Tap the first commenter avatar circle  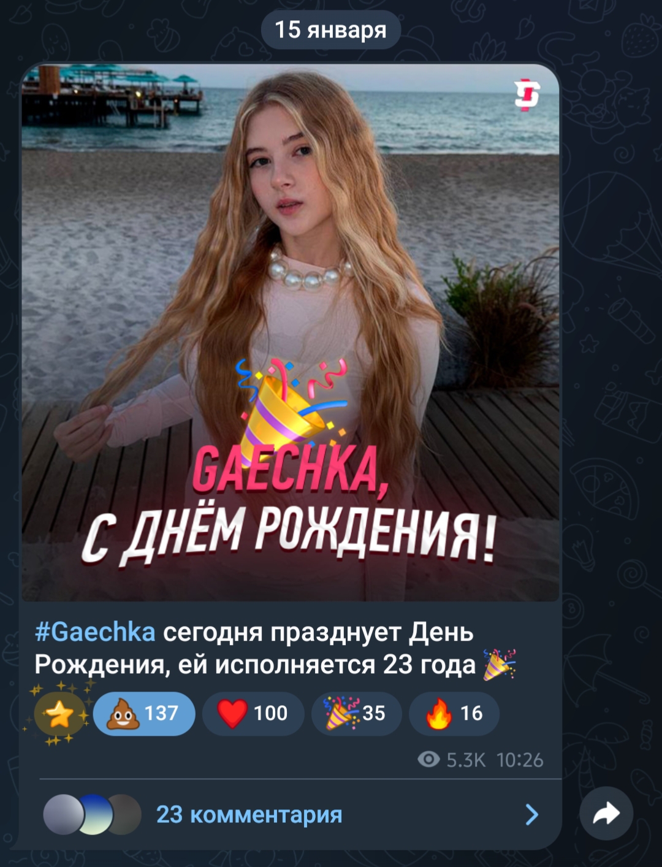point(63,814)
